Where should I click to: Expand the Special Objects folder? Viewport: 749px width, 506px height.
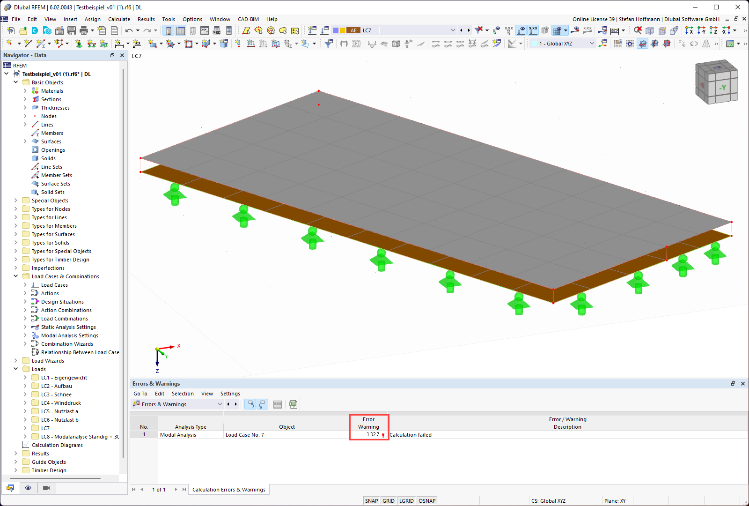(x=16, y=201)
